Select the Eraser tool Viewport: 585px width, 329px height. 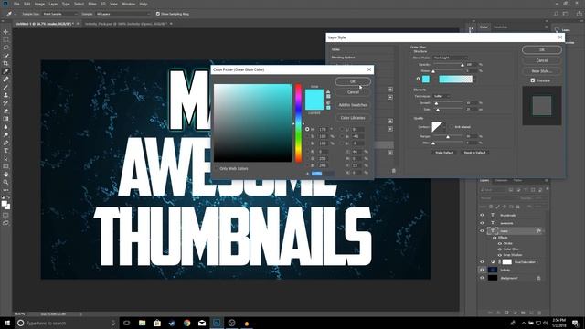(5, 111)
